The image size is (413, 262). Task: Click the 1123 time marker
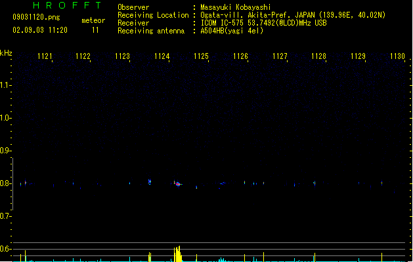point(123,56)
